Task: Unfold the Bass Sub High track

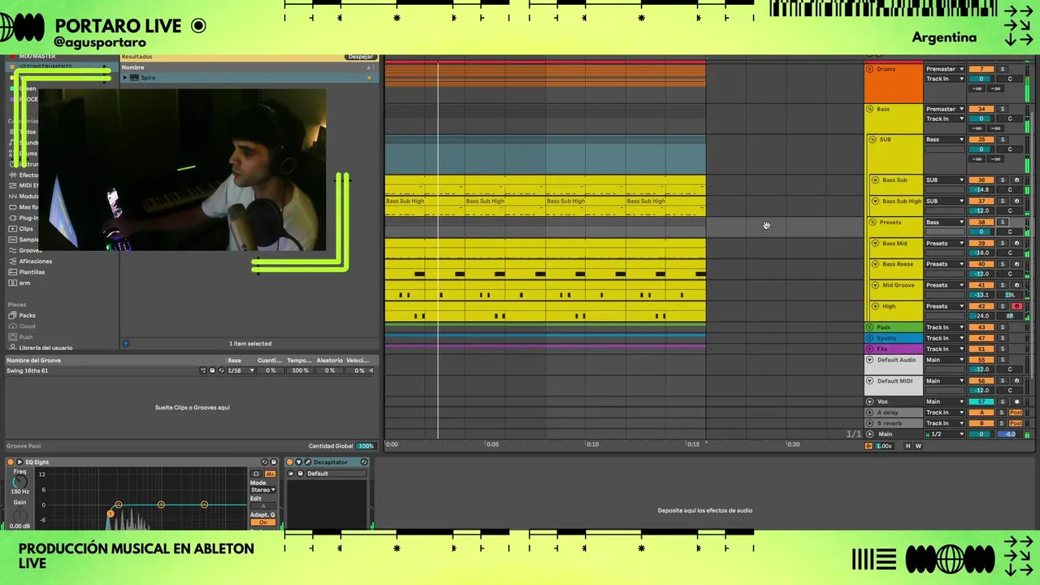Action: click(x=876, y=201)
